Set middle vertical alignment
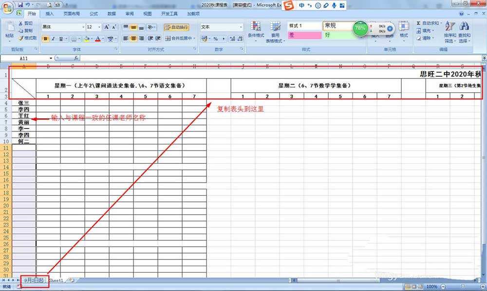This screenshot has height=291, width=487. pyautogui.click(x=133, y=27)
